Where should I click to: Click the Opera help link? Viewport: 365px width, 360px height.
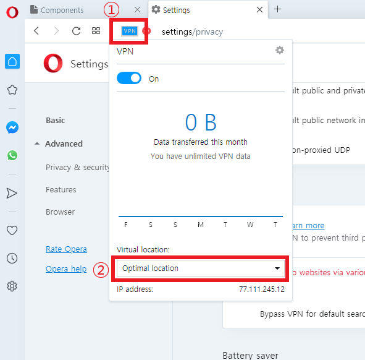(x=66, y=269)
